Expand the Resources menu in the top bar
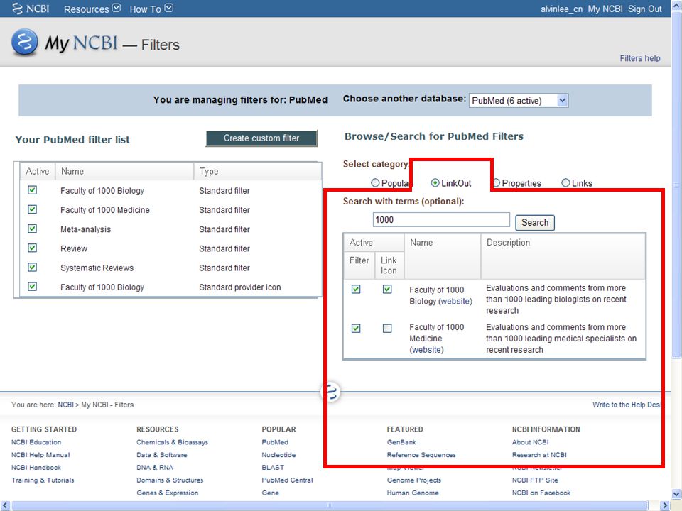The image size is (682, 511). pyautogui.click(x=92, y=9)
